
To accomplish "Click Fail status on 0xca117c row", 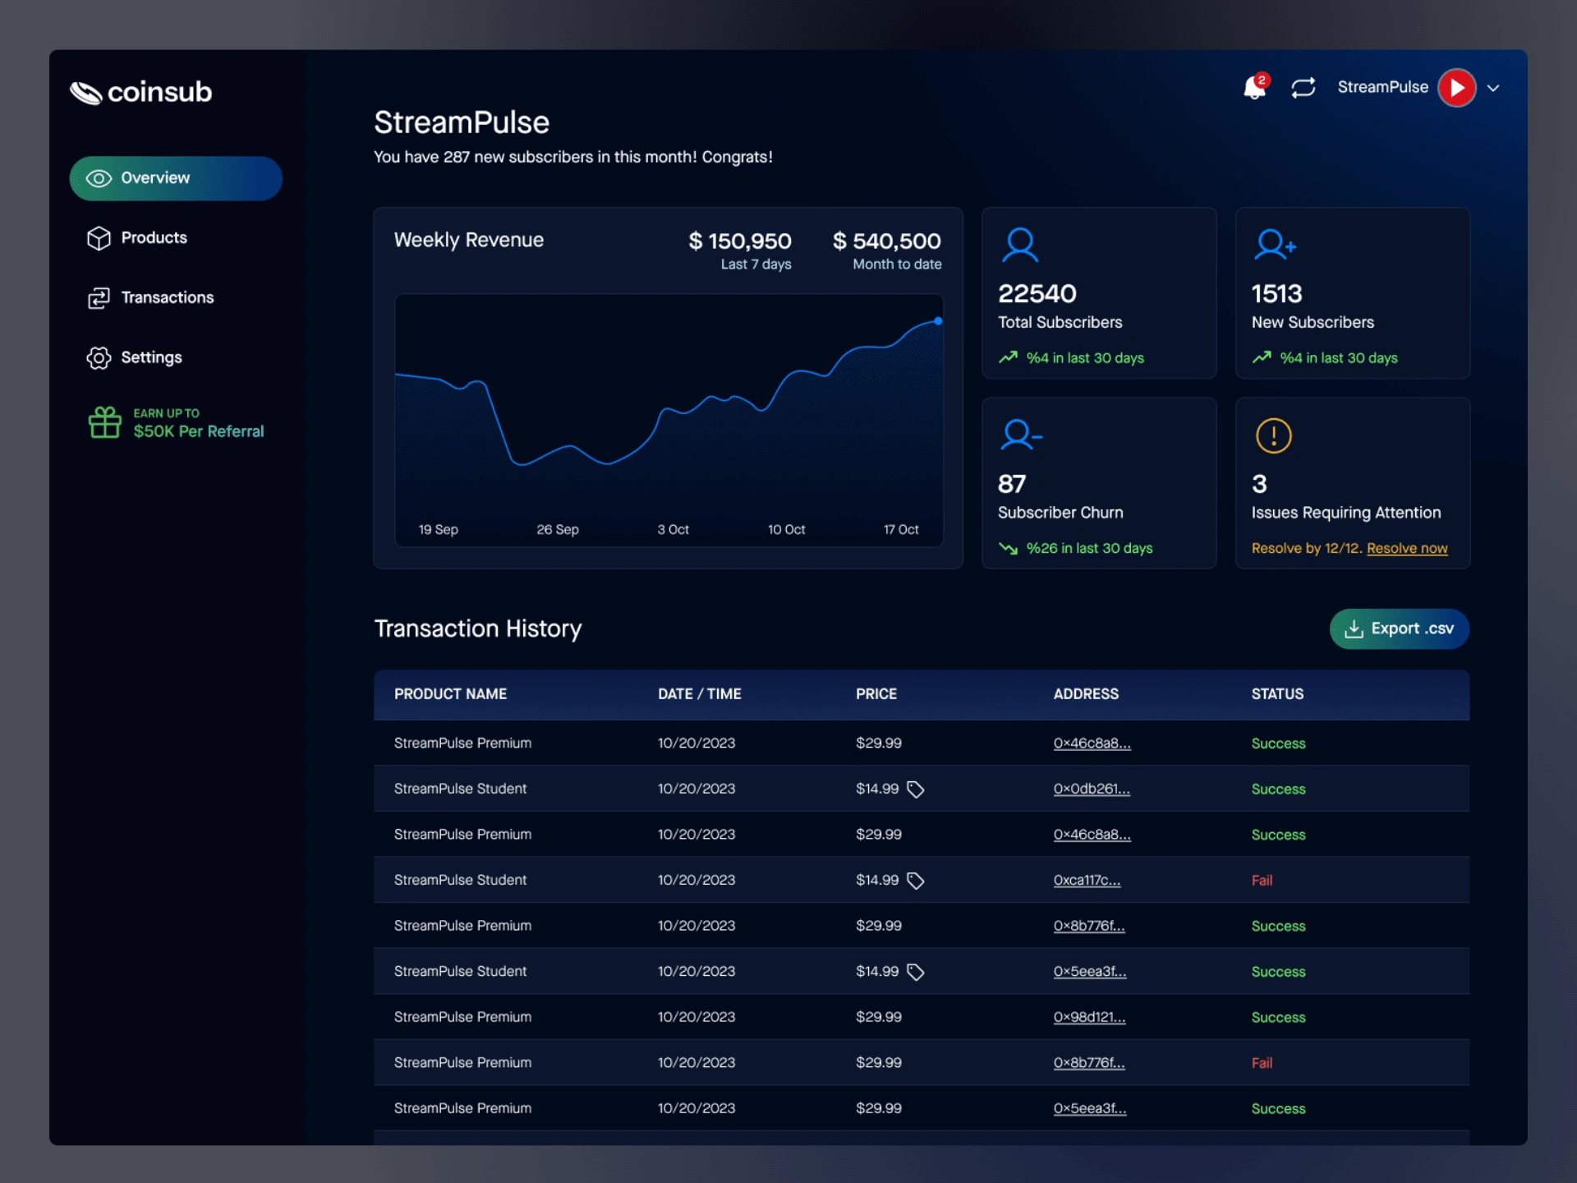I will click(1262, 881).
